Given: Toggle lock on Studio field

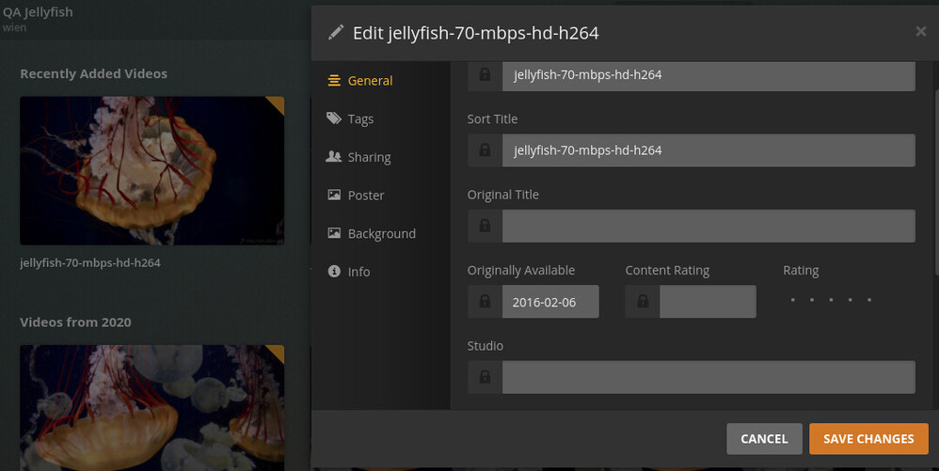Looking at the screenshot, I should [485, 377].
